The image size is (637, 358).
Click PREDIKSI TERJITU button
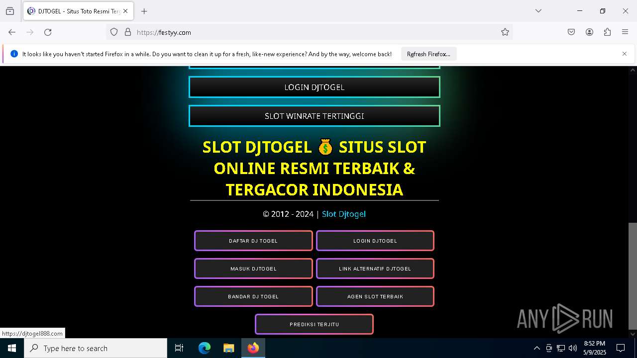[x=315, y=324]
